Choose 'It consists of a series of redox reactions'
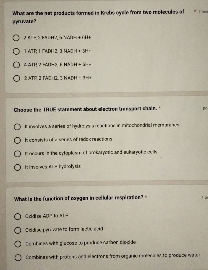Image resolution: width=208 pixels, height=270 pixels. pos(17,140)
